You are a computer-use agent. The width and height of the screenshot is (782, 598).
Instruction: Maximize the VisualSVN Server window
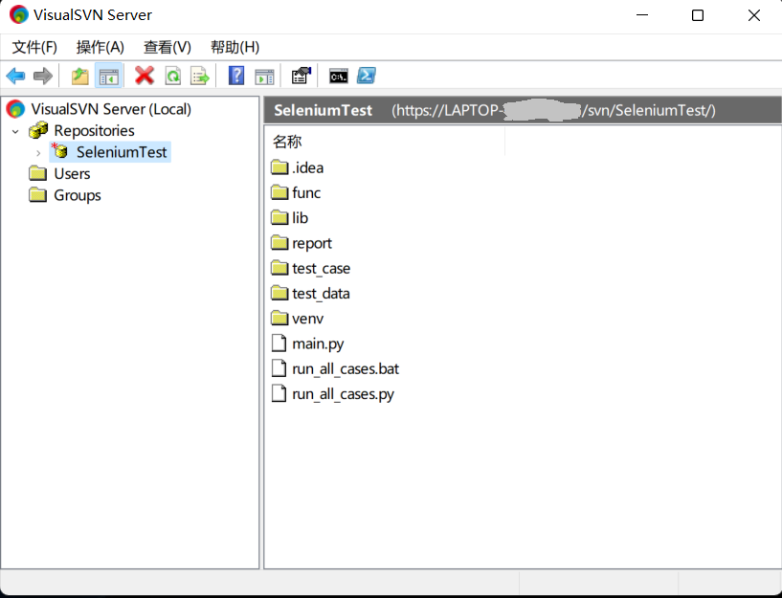[x=698, y=15]
